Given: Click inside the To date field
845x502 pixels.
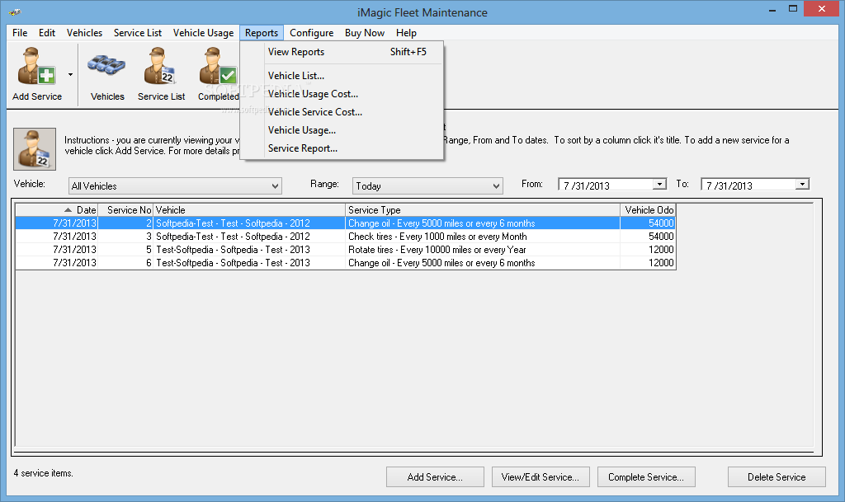Looking at the screenshot, I should pyautogui.click(x=748, y=185).
